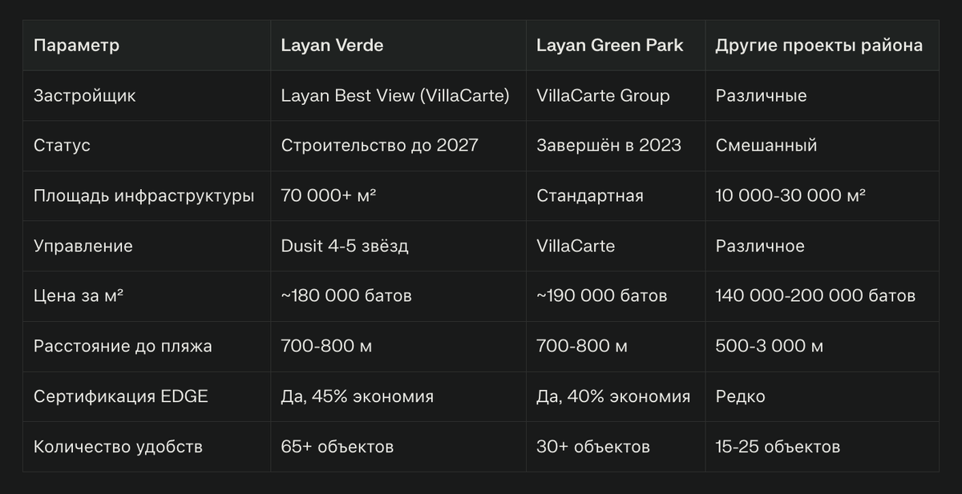The image size is (962, 494).
Task: Select the 'Layan Verde' column header
Action: tap(332, 46)
